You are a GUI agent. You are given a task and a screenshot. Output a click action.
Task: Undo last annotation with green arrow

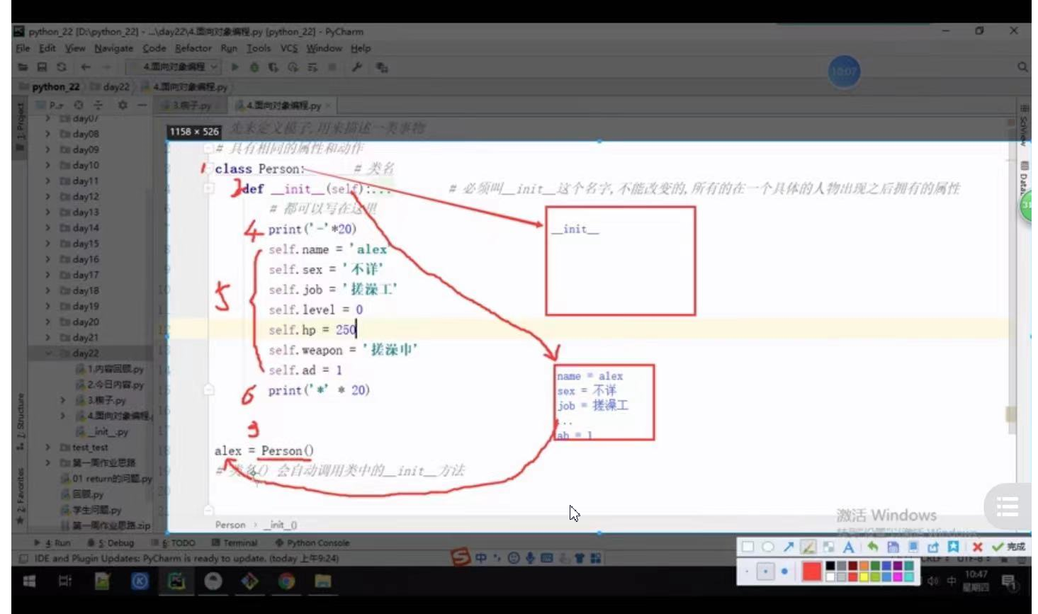pyautogui.click(x=872, y=547)
